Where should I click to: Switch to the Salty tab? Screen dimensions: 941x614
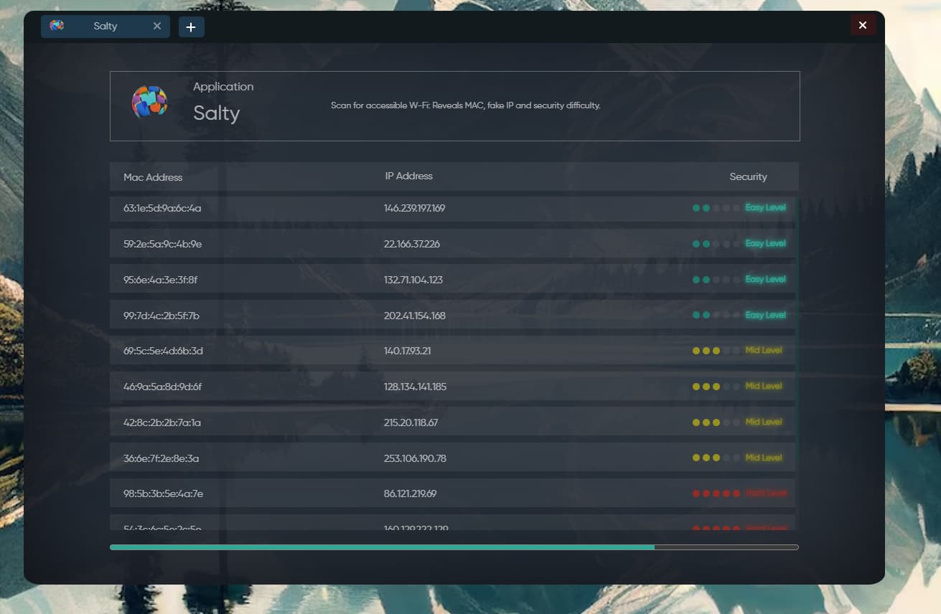(x=106, y=27)
